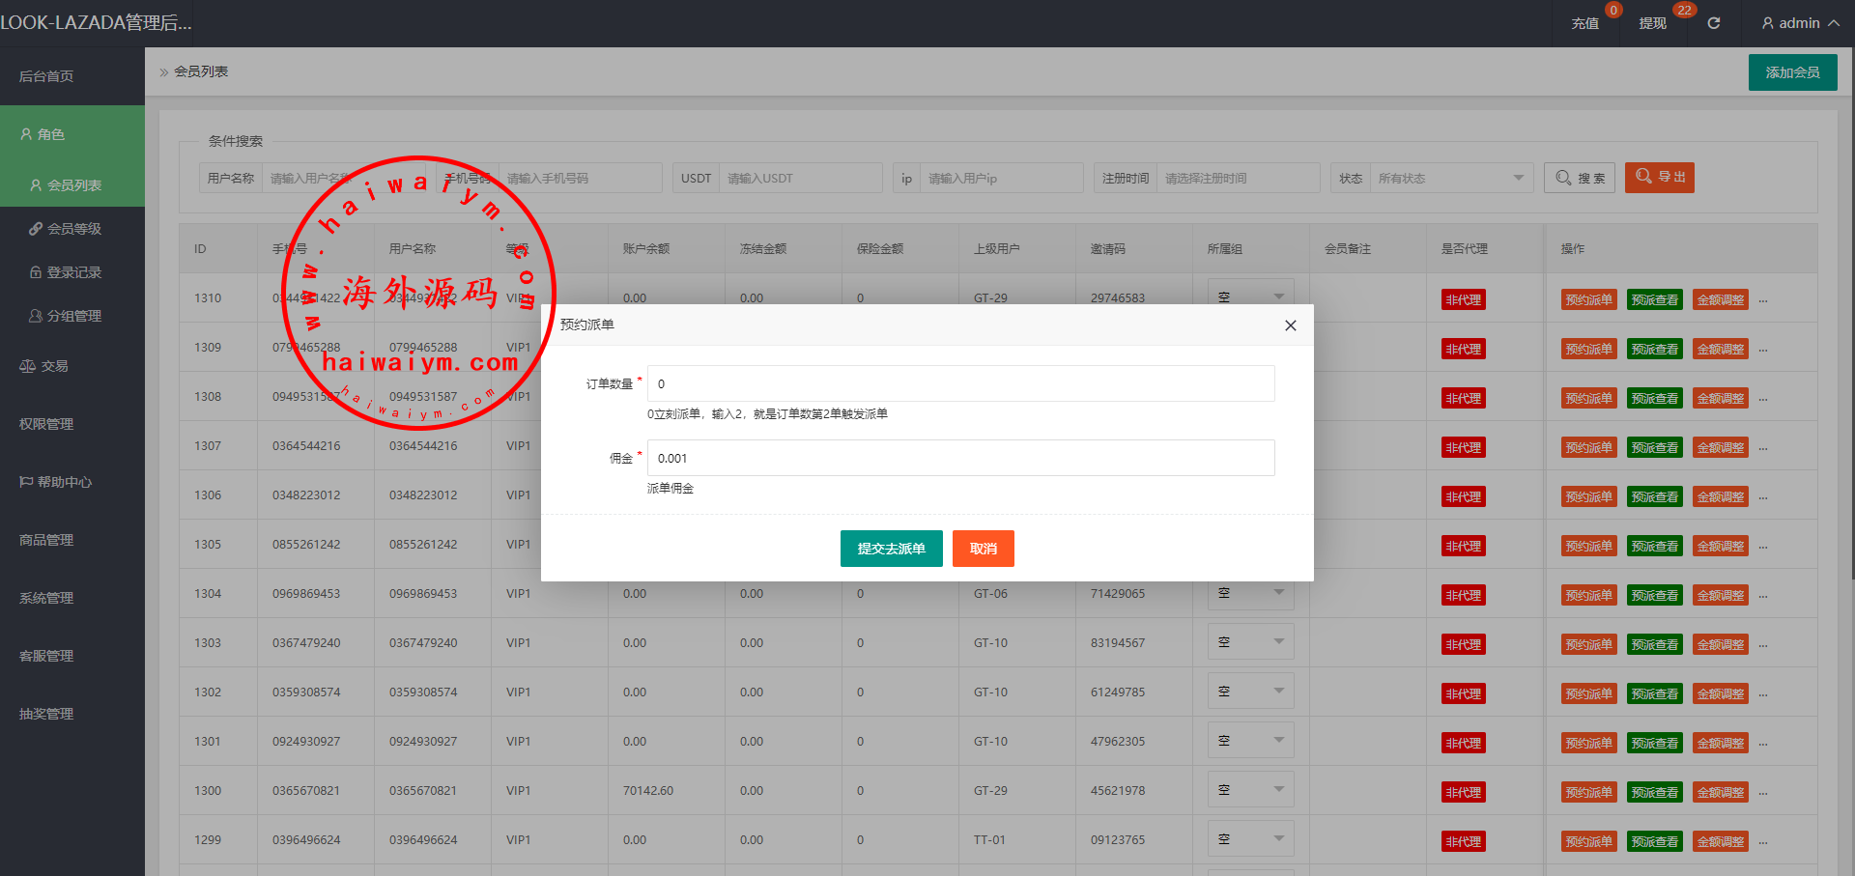This screenshot has height=876, width=1855.
Task: Open the 状态 filter dropdown
Action: 1449,178
